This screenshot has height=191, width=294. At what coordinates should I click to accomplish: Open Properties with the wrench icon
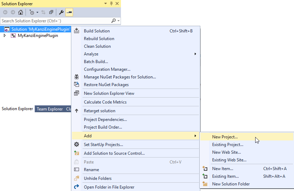tap(61, 12)
